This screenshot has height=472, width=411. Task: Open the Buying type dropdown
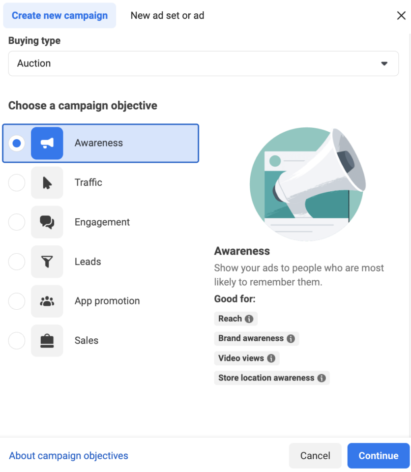point(203,63)
